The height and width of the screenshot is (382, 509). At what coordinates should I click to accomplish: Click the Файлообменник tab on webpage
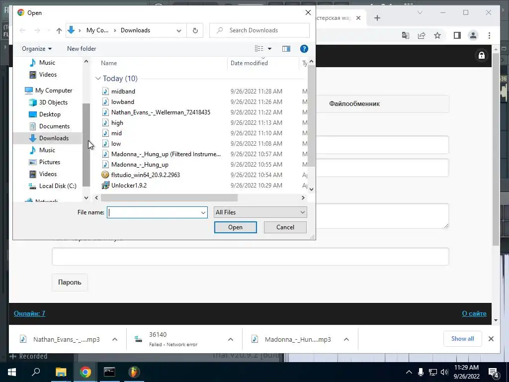354,104
